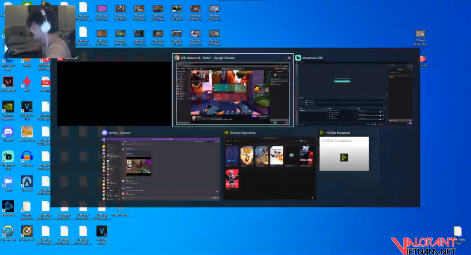Select the Zoom desktop shortcut icon

[8, 181]
